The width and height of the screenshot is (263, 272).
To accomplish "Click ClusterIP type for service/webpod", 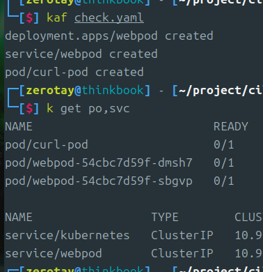I will (x=182, y=253).
